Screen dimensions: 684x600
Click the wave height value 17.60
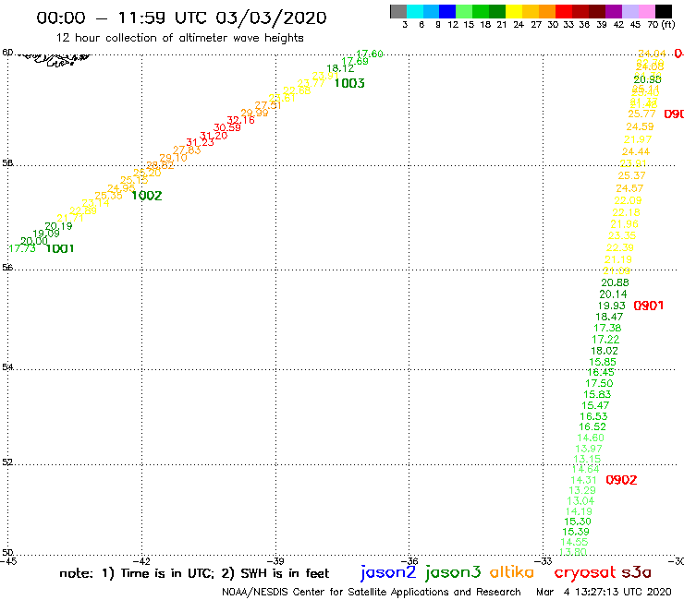pyautogui.click(x=370, y=54)
